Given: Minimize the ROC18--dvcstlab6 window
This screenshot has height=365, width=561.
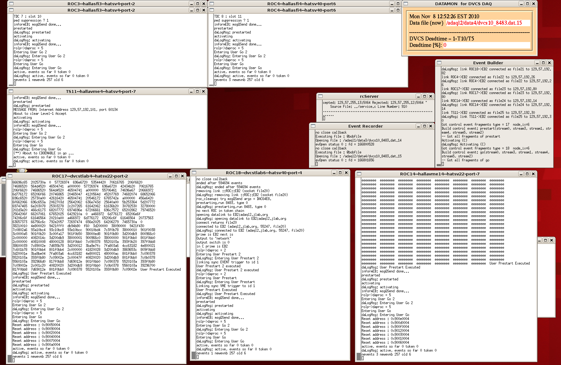Looking at the screenshot, I should coord(334,173).
